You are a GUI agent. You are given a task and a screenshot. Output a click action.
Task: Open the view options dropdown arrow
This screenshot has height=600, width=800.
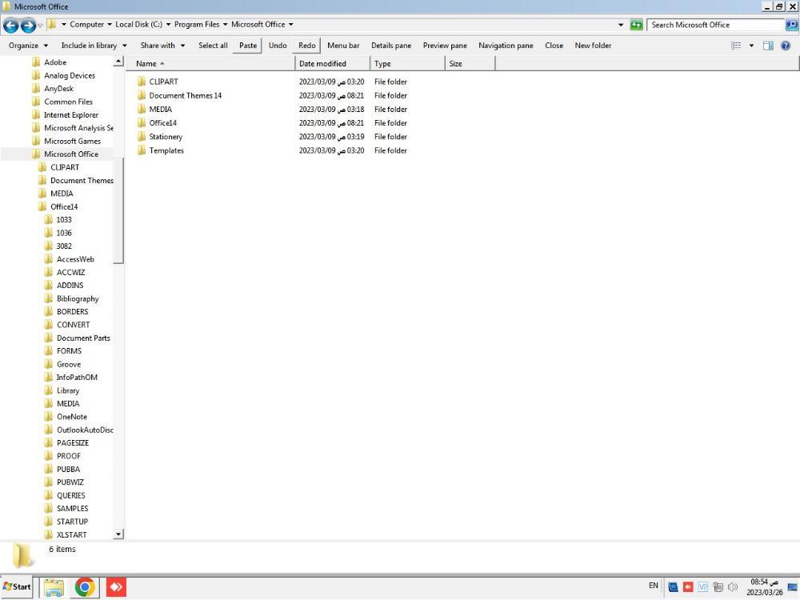[751, 46]
